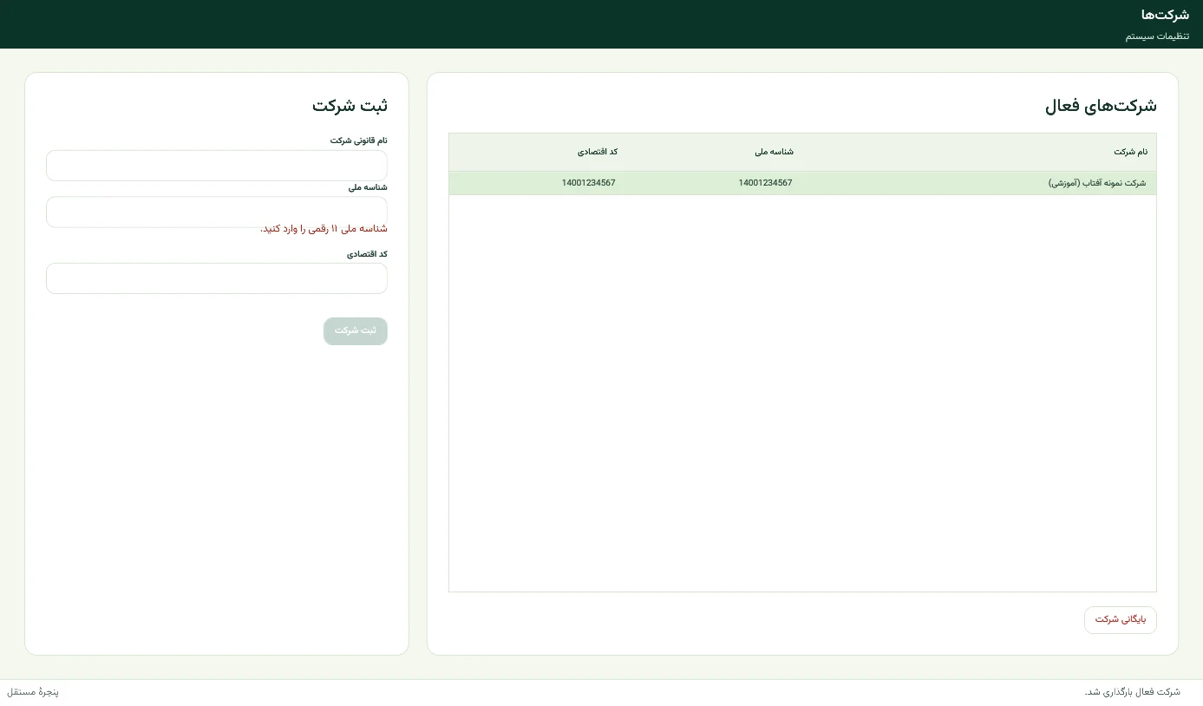Open تنظیمات سیستم in header

tap(1157, 36)
